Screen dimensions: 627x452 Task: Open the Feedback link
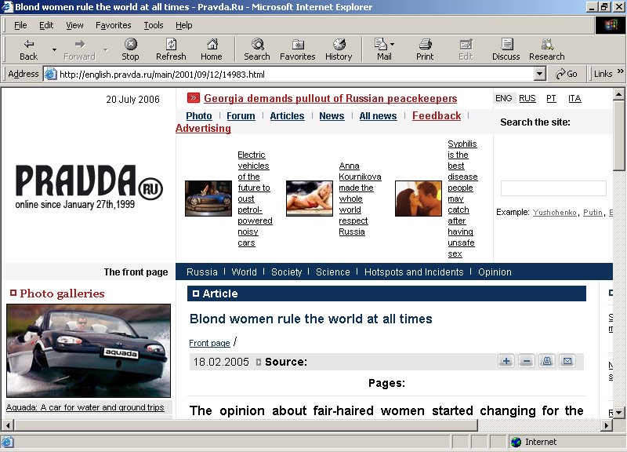[x=437, y=115]
